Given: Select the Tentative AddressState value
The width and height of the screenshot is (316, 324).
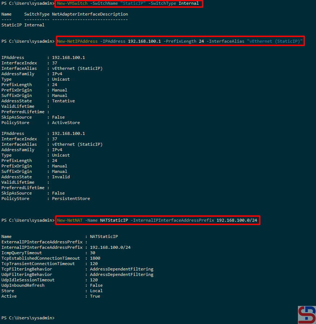Looking at the screenshot, I should 63,101.
